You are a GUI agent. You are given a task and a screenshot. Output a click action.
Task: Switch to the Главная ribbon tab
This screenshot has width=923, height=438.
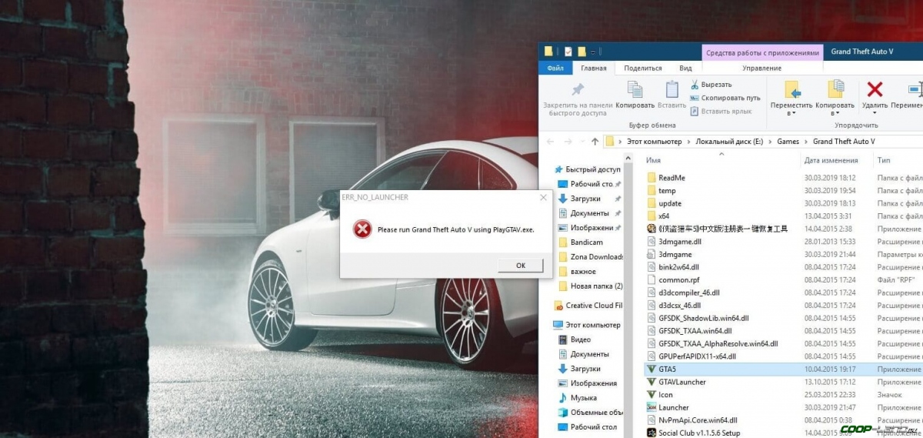(594, 68)
